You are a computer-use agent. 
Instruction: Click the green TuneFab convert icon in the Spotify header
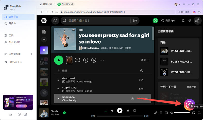point(155,21)
